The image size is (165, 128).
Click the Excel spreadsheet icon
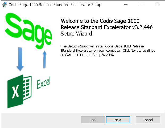tap(19, 91)
